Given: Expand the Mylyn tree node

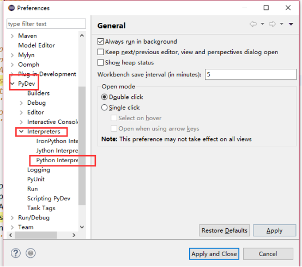Looking at the screenshot, I should pos(12,55).
